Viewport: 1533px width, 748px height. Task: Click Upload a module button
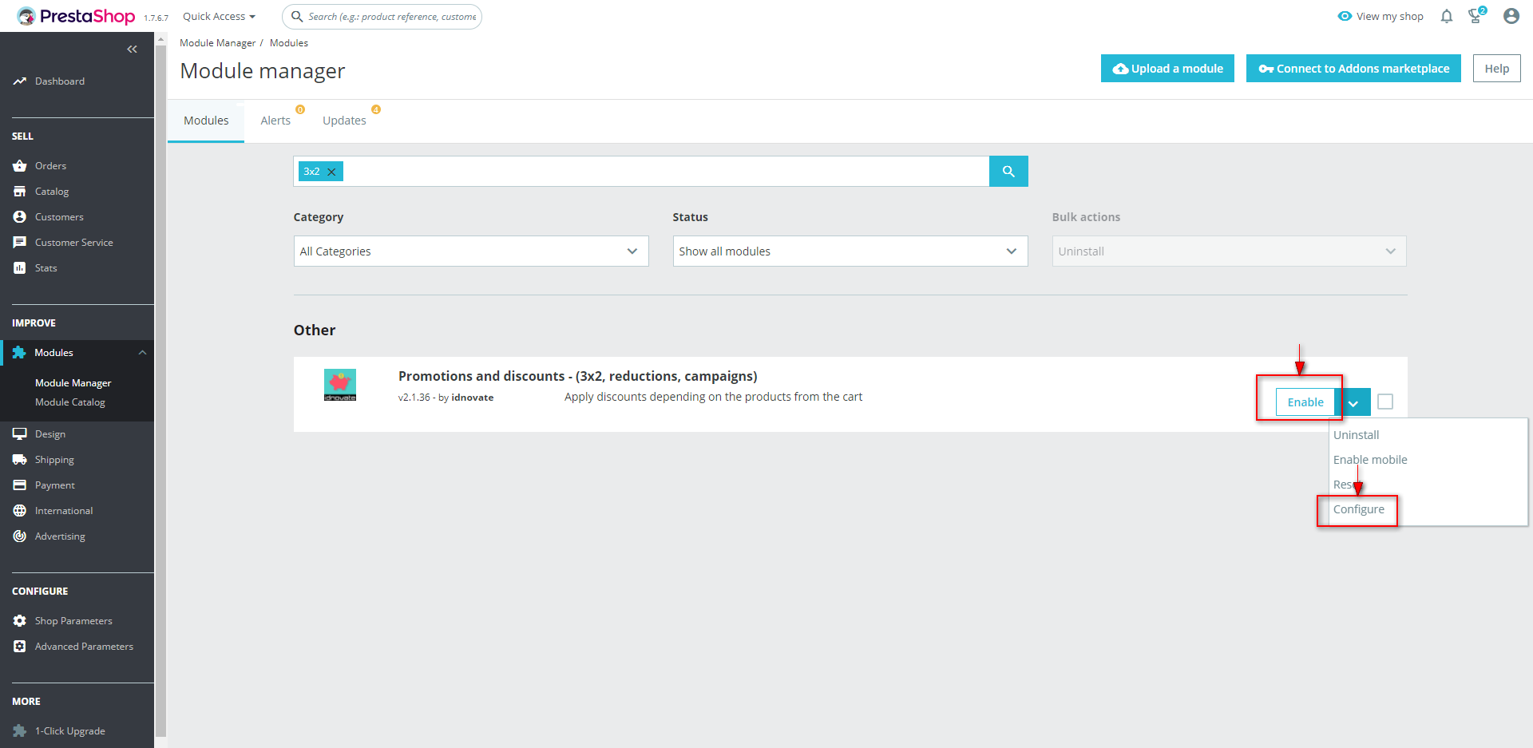tap(1167, 69)
